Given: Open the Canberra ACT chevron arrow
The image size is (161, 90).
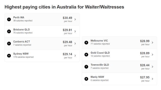Looking at the screenshot, I should click(75, 43).
